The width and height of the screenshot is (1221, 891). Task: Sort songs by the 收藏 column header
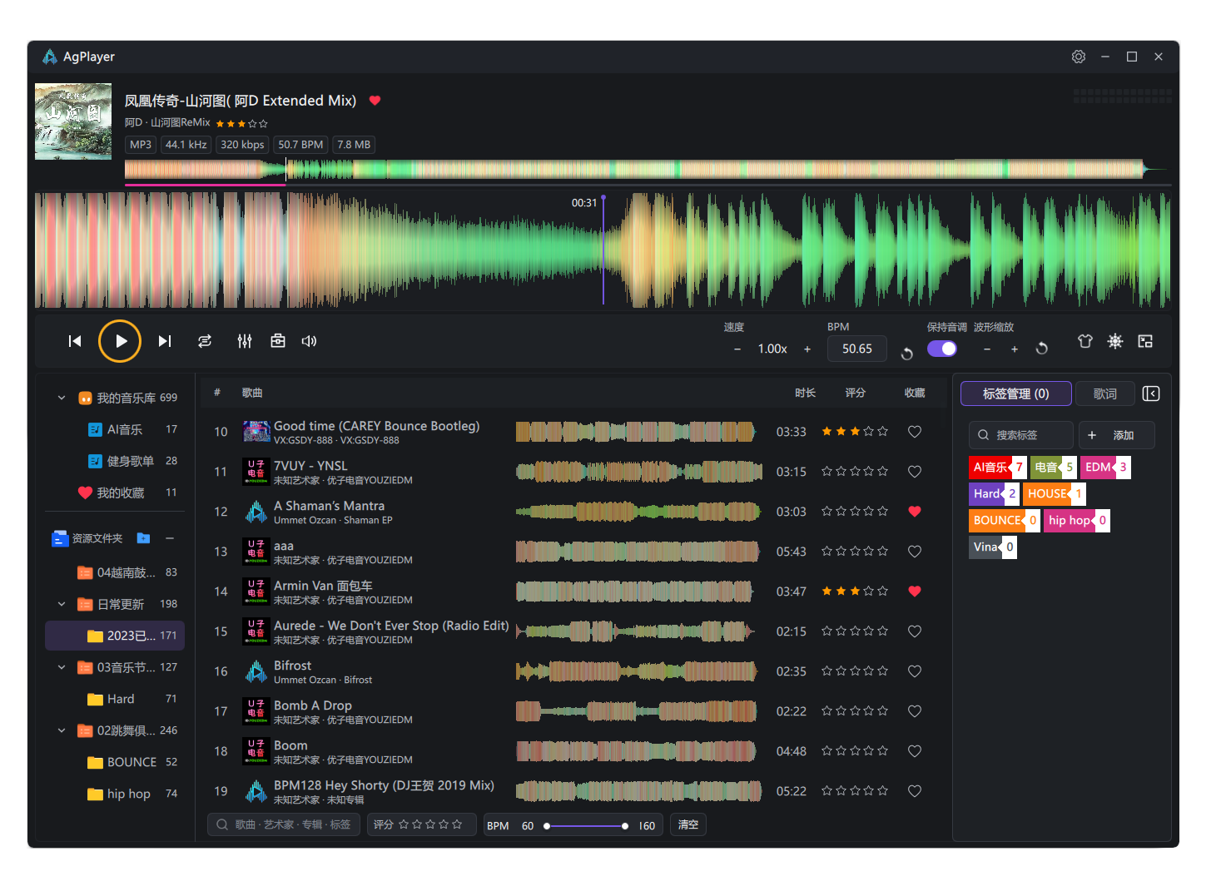point(915,393)
